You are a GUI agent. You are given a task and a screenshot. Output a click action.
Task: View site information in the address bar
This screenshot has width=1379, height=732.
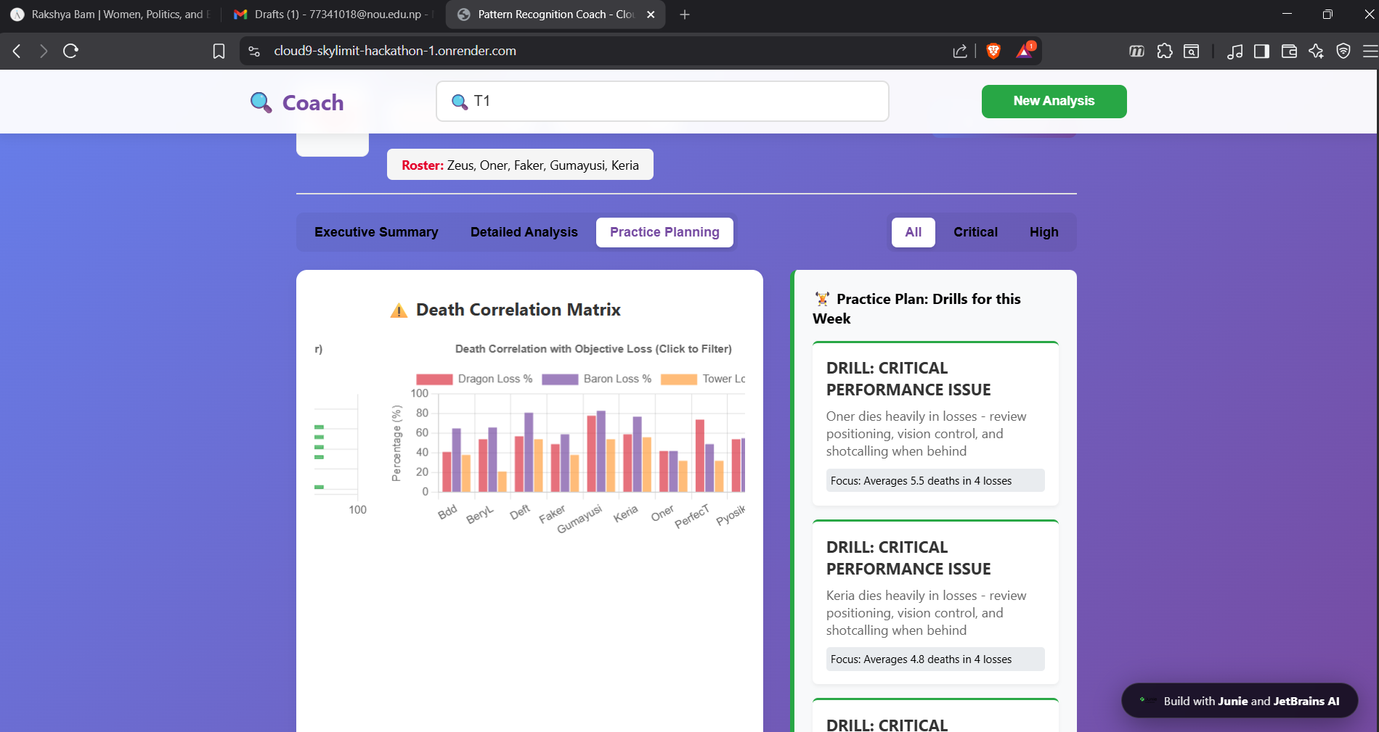click(254, 51)
